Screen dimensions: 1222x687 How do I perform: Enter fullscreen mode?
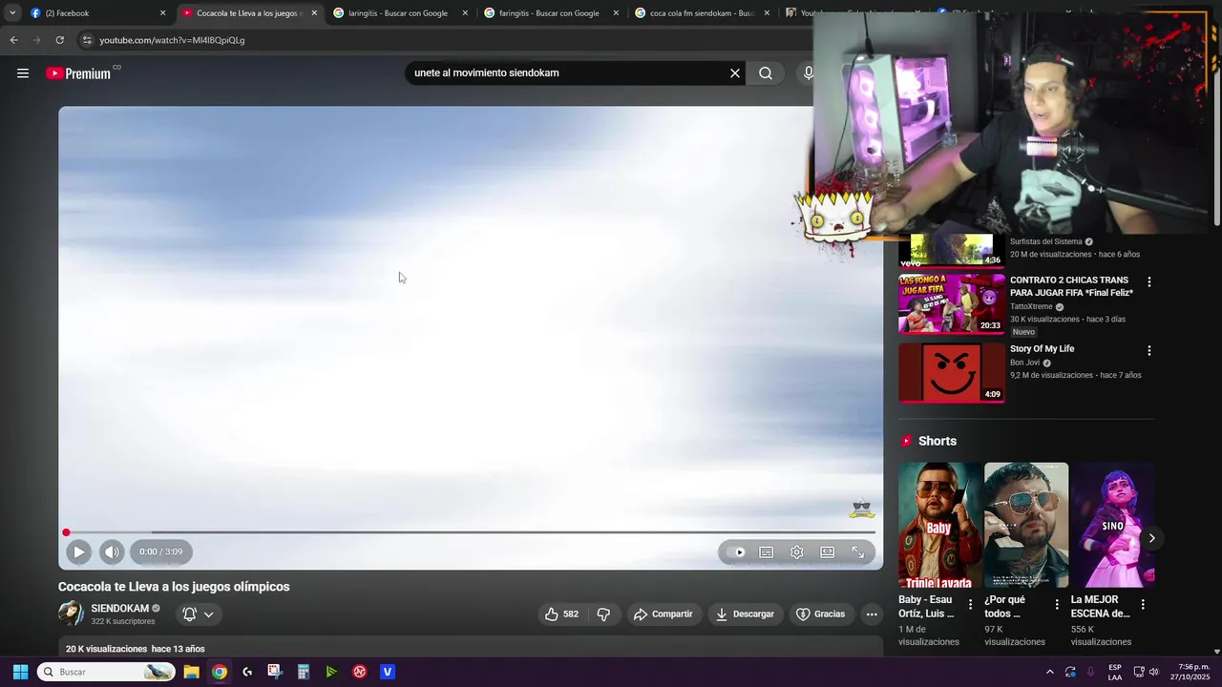coord(857,552)
